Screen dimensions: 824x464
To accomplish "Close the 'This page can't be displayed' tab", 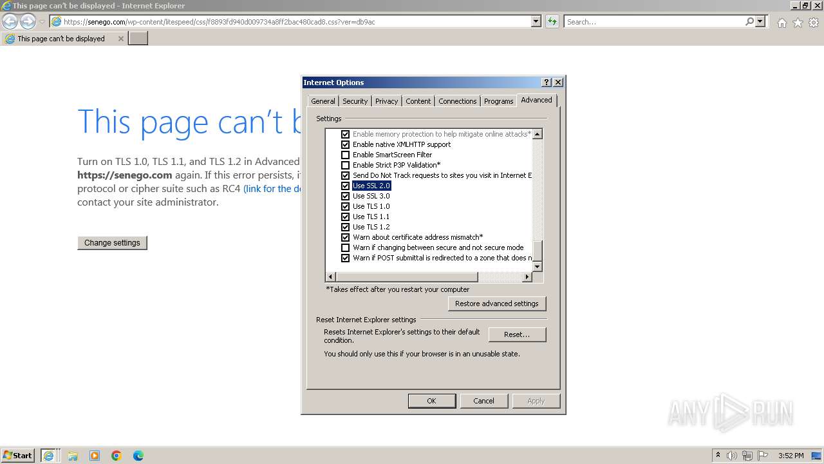I will click(120, 39).
